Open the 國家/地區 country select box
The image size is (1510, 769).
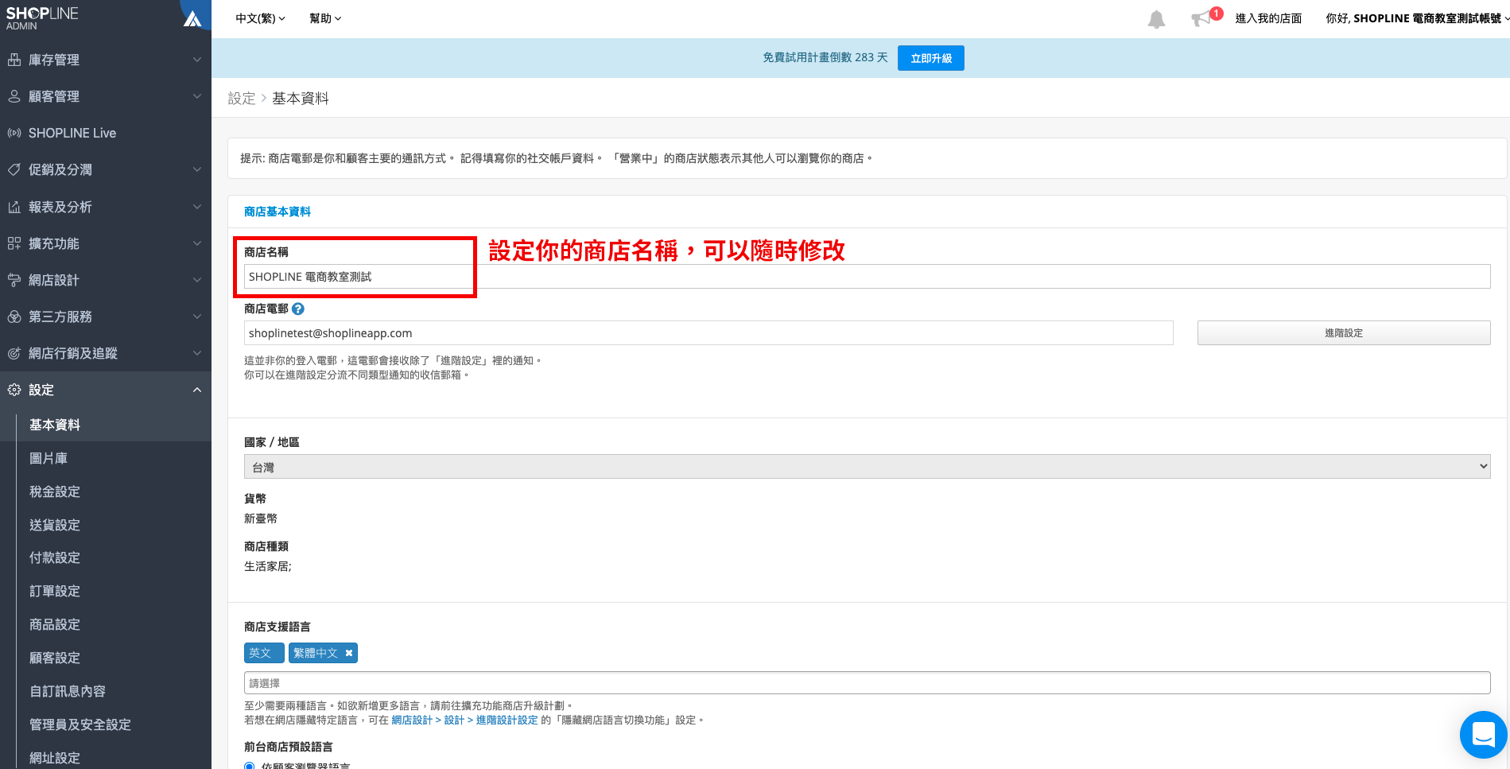point(867,467)
